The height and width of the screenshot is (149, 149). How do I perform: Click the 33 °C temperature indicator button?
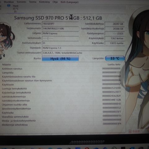coord(115,58)
